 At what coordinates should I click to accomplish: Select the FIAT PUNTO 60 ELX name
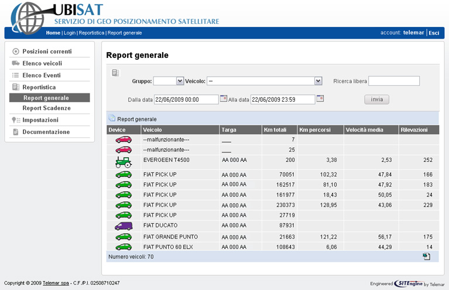tap(168, 247)
